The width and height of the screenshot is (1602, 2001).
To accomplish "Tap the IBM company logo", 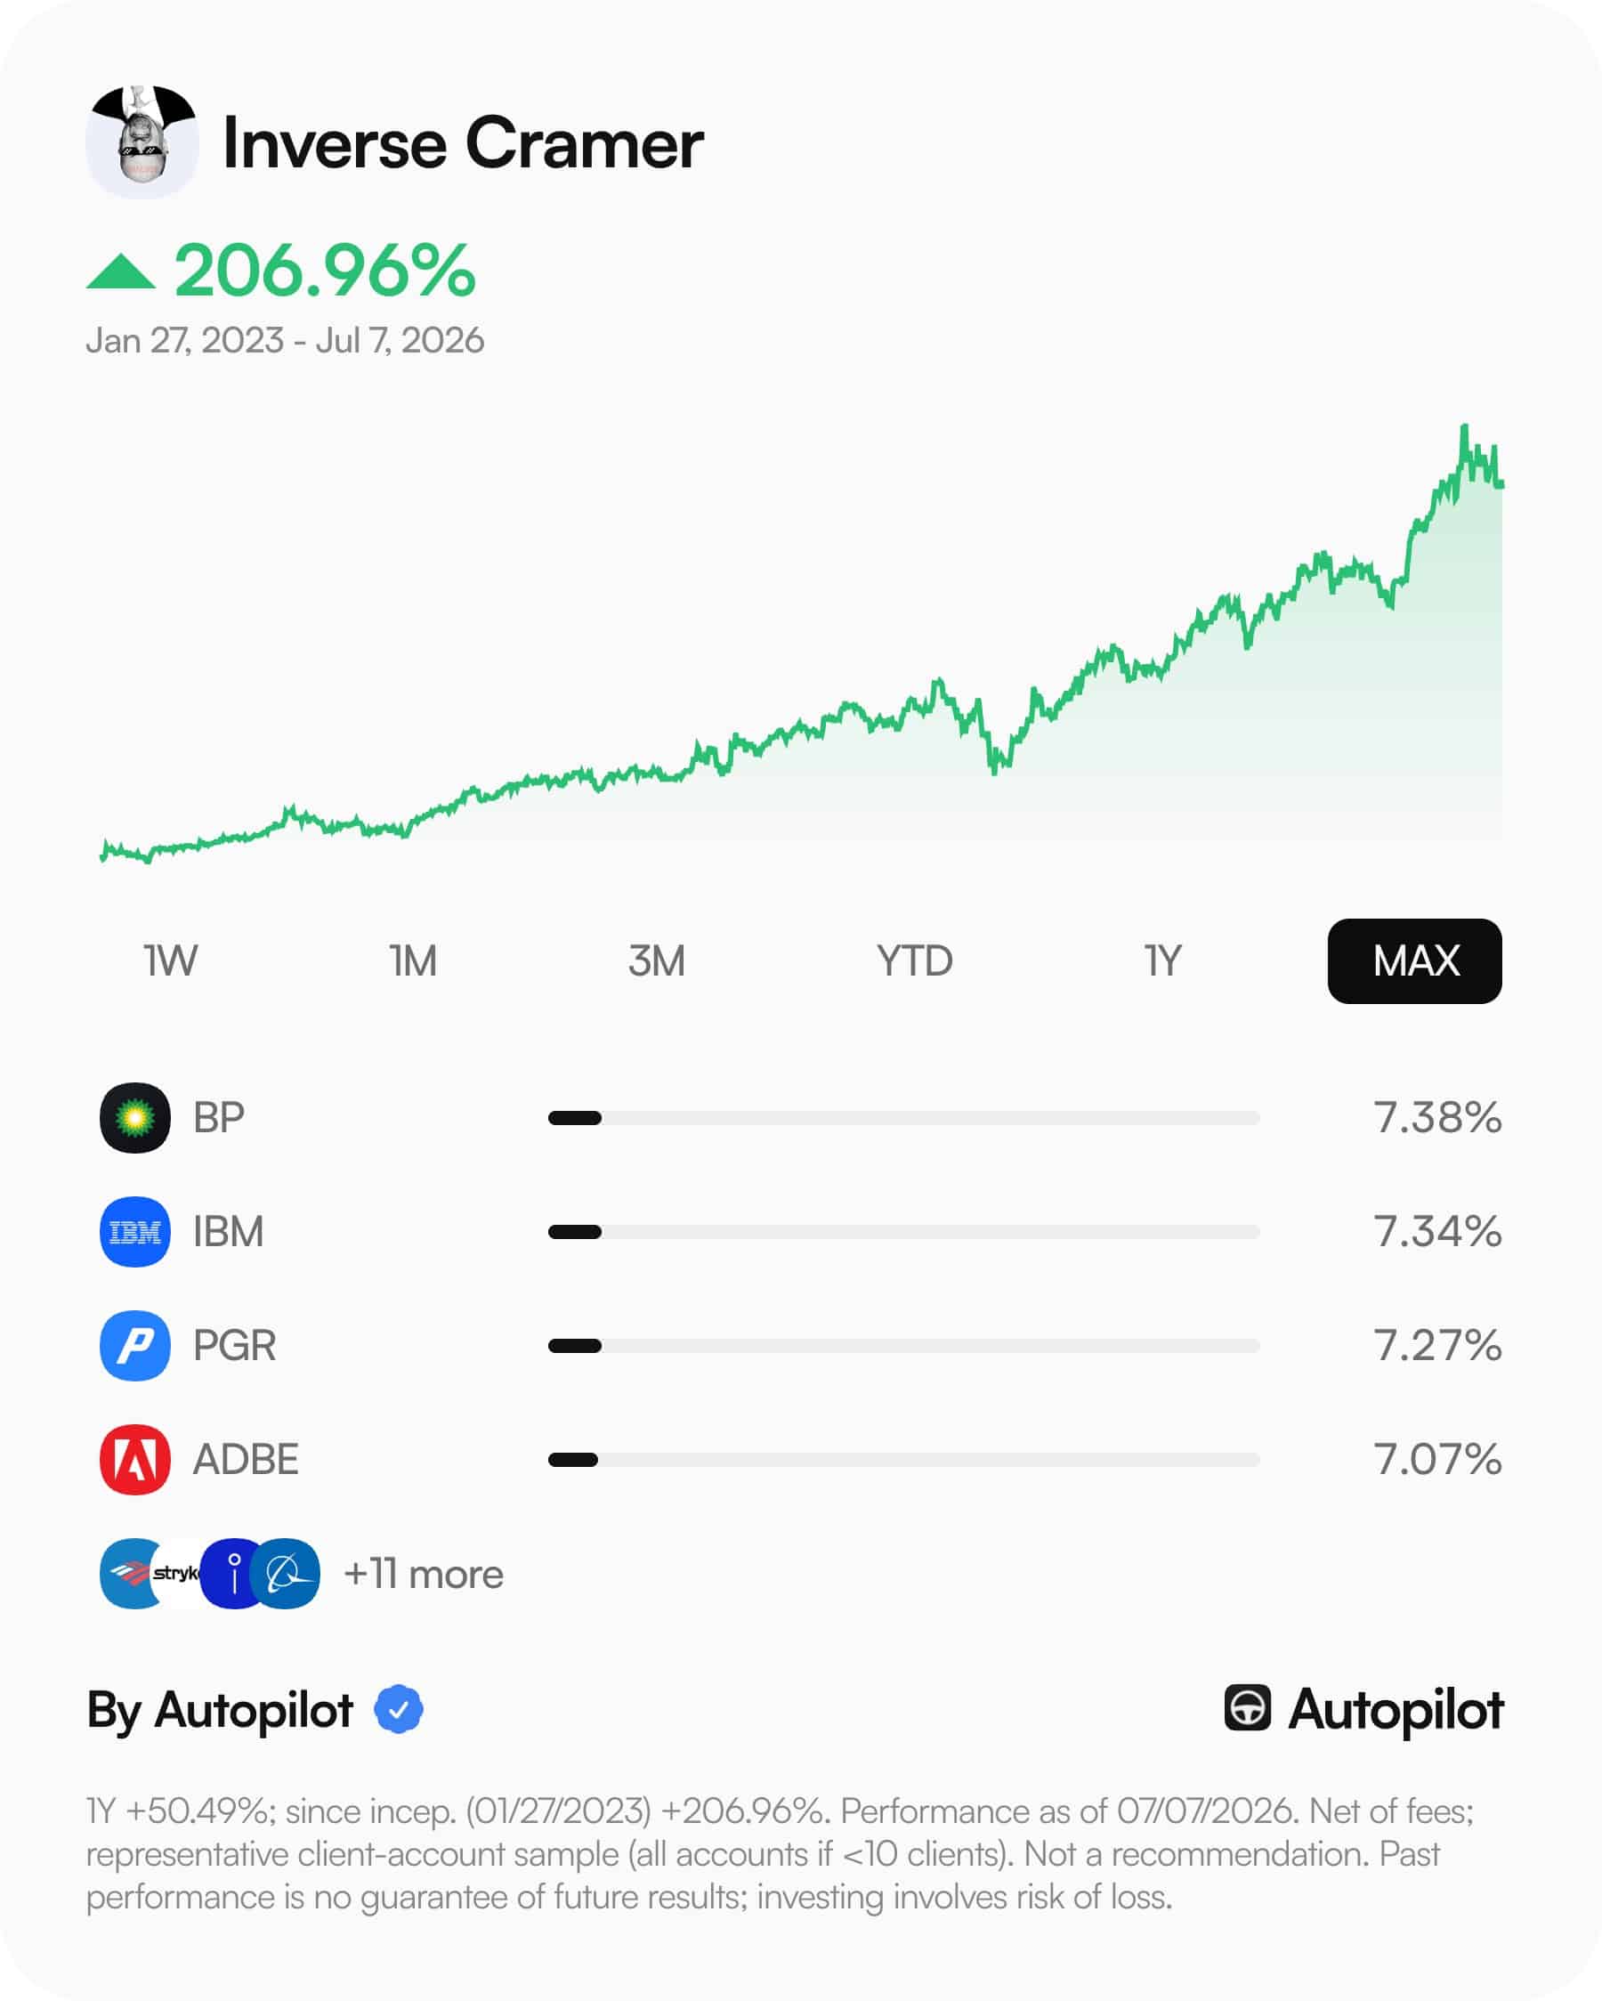I will [x=134, y=1232].
